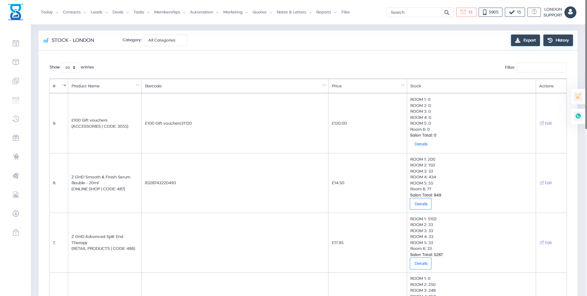Image resolution: width=587 pixels, height=296 pixels.
Task: Click the gift box sidebar icon
Action: 16,138
